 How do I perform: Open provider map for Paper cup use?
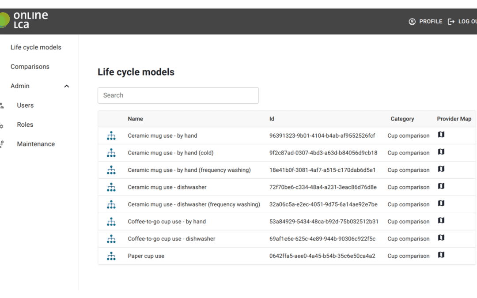pos(441,255)
